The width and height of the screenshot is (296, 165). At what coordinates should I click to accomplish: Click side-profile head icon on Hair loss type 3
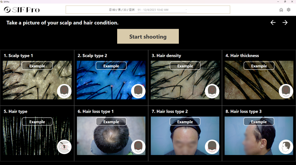click(x=286, y=147)
